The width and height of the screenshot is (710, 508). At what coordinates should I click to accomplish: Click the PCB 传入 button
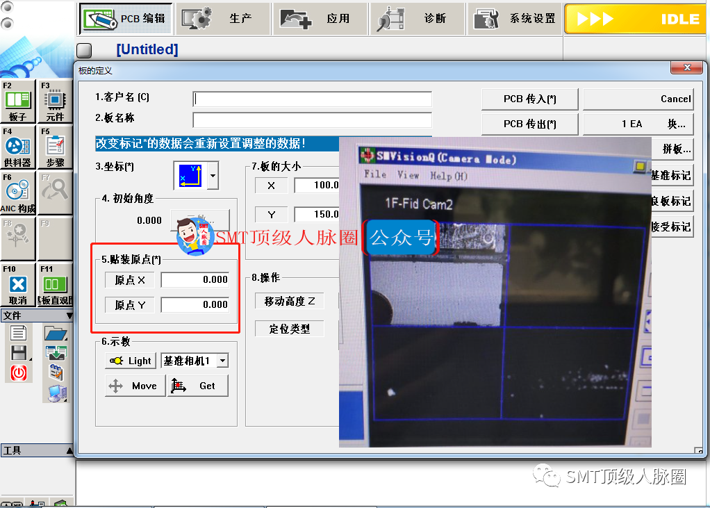click(x=529, y=99)
